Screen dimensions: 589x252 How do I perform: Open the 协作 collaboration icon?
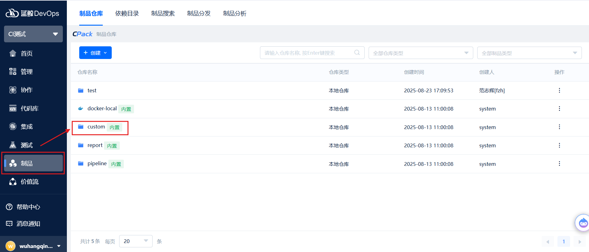pos(13,90)
